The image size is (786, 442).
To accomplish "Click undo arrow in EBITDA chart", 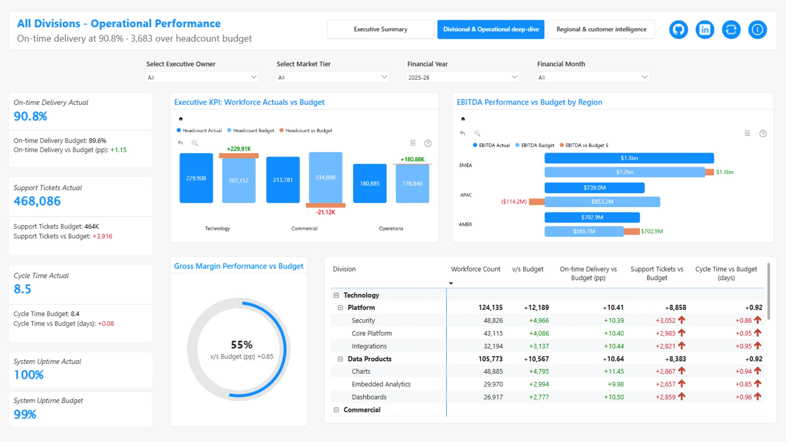I will tap(463, 133).
